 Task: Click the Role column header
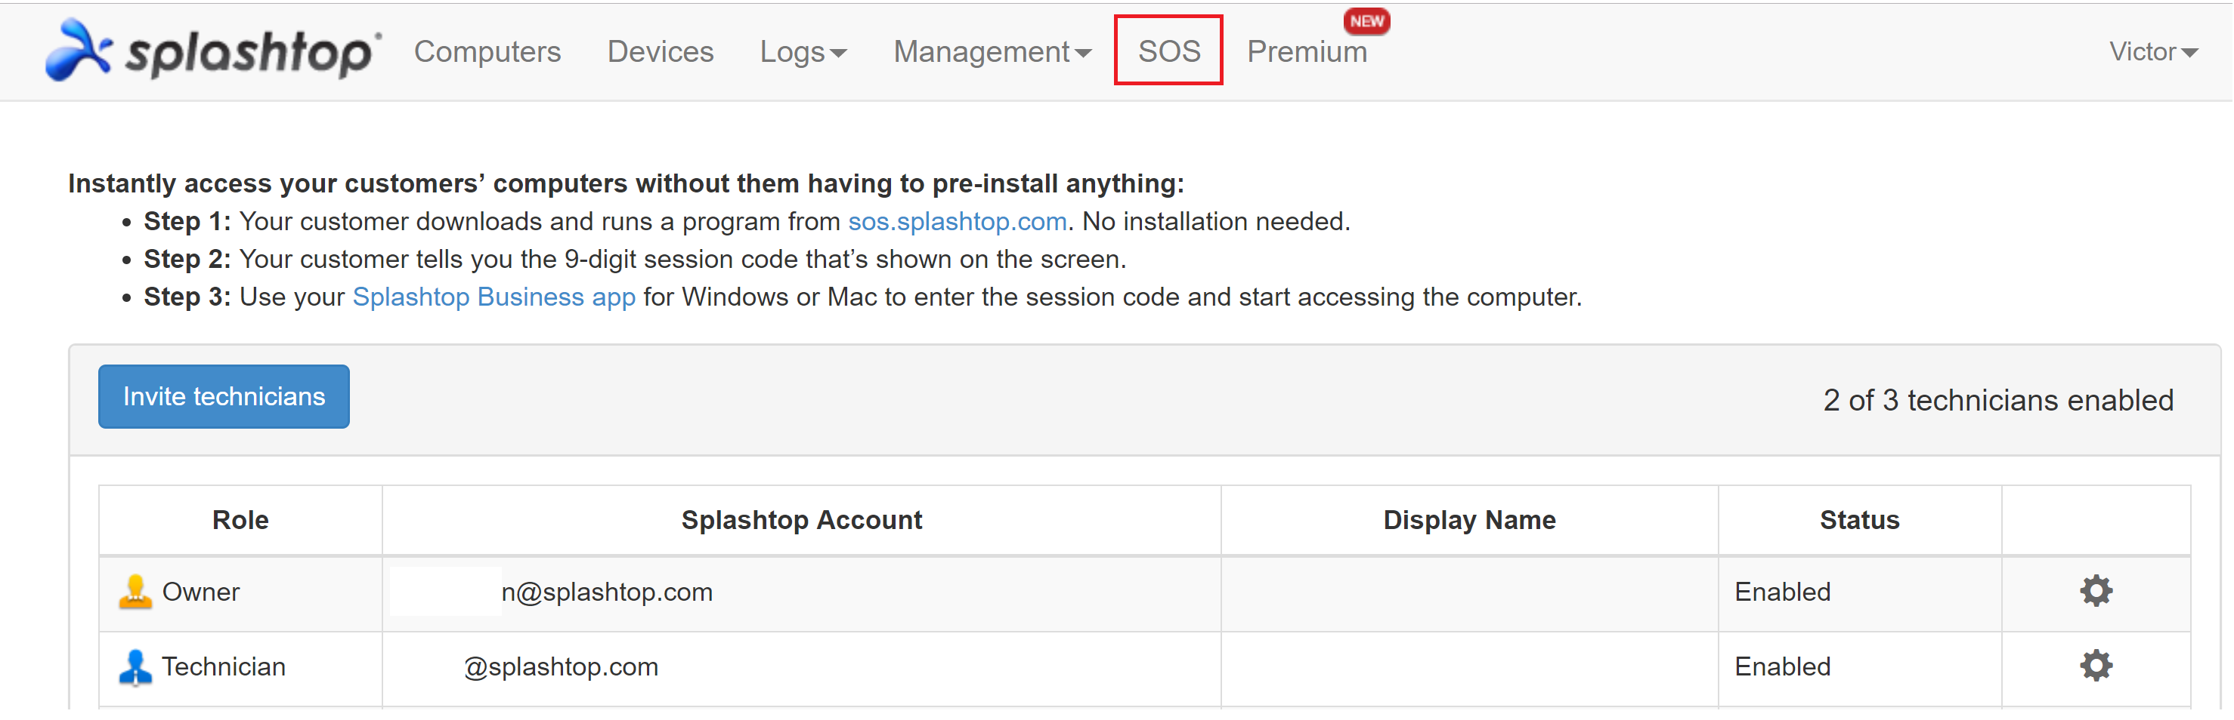240,520
